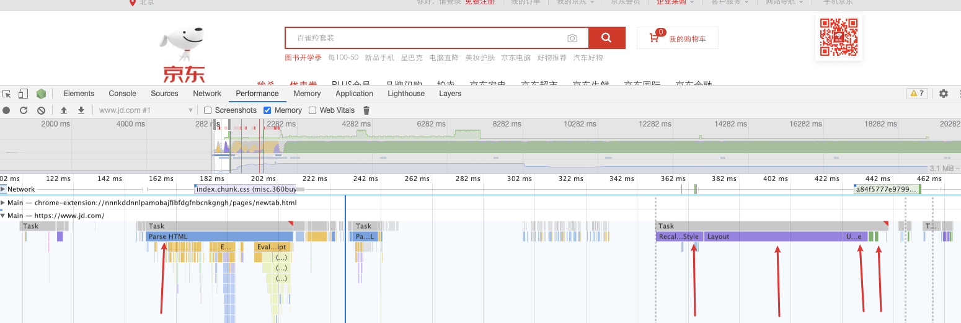The width and height of the screenshot is (961, 323).
Task: Open DevTools settings gear
Action: (944, 94)
